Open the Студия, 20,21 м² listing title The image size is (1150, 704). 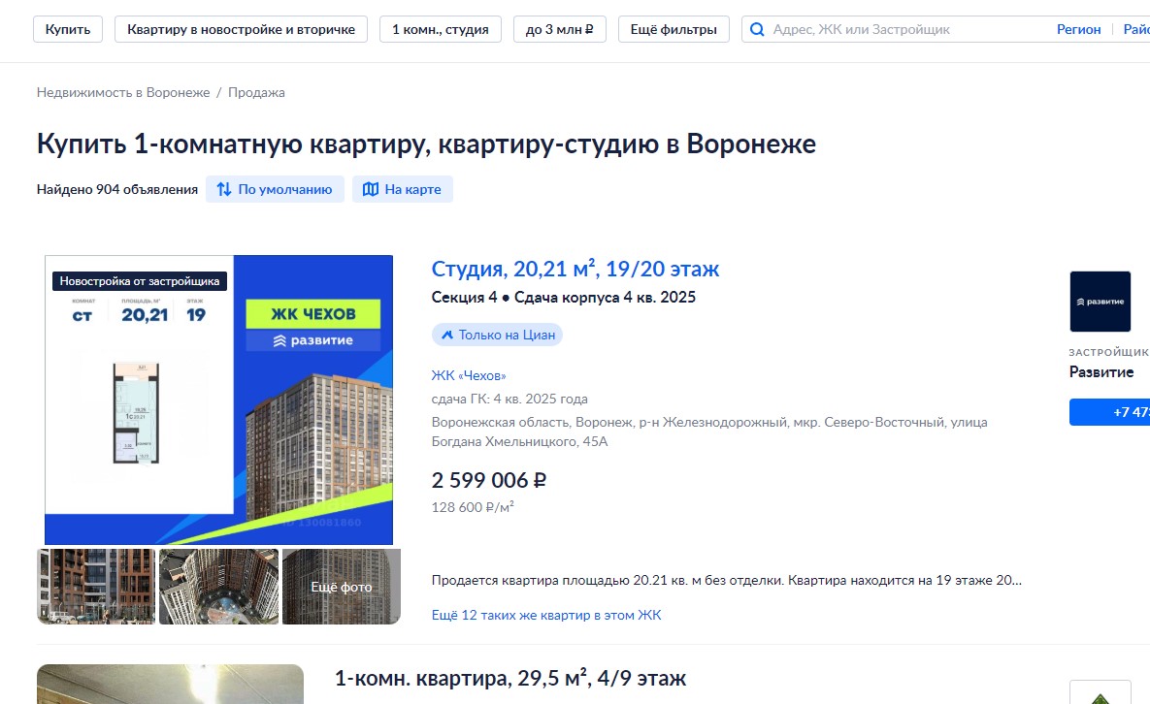pos(575,269)
